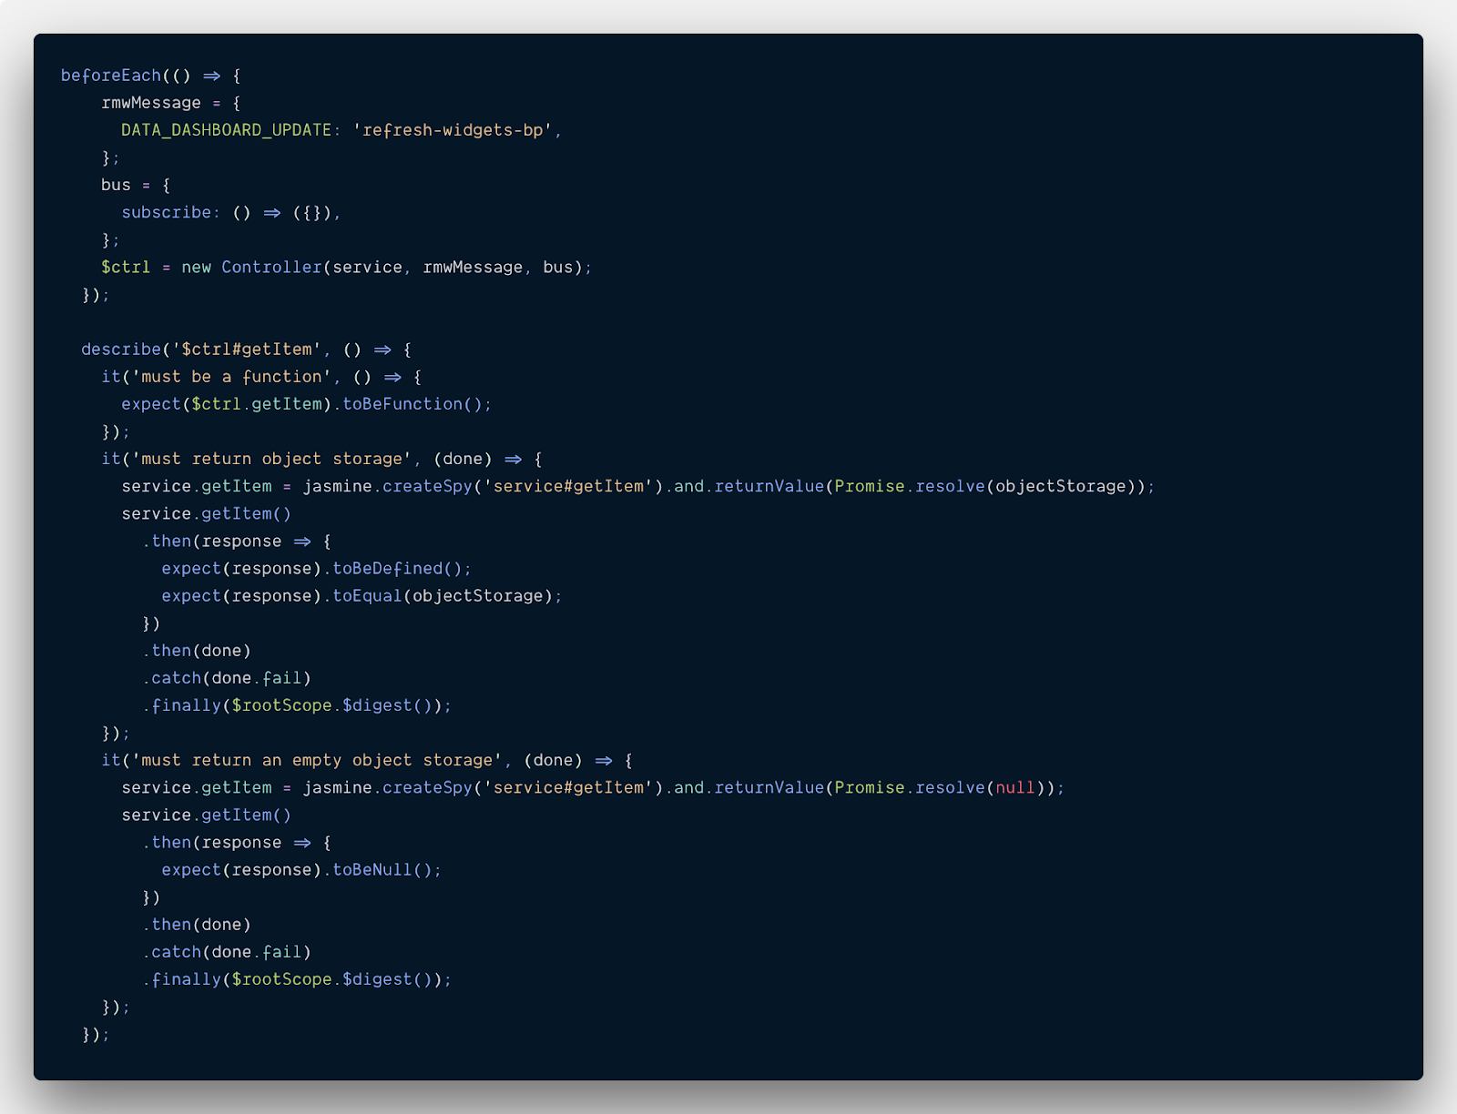Viewport: 1457px width, 1114px height.
Task: Click 'must return an empty object storage' title
Action: pyautogui.click(x=317, y=760)
